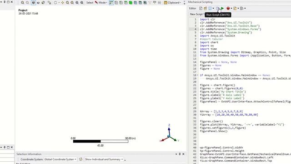Toggle the highlighted selection filter icon

(111, 3)
